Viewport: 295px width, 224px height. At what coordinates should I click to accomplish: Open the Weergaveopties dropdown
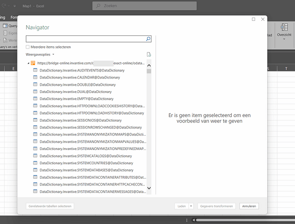[x=40, y=54]
